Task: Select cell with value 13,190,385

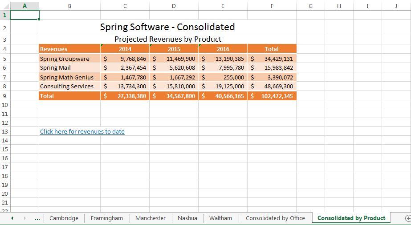Action: [x=223, y=59]
